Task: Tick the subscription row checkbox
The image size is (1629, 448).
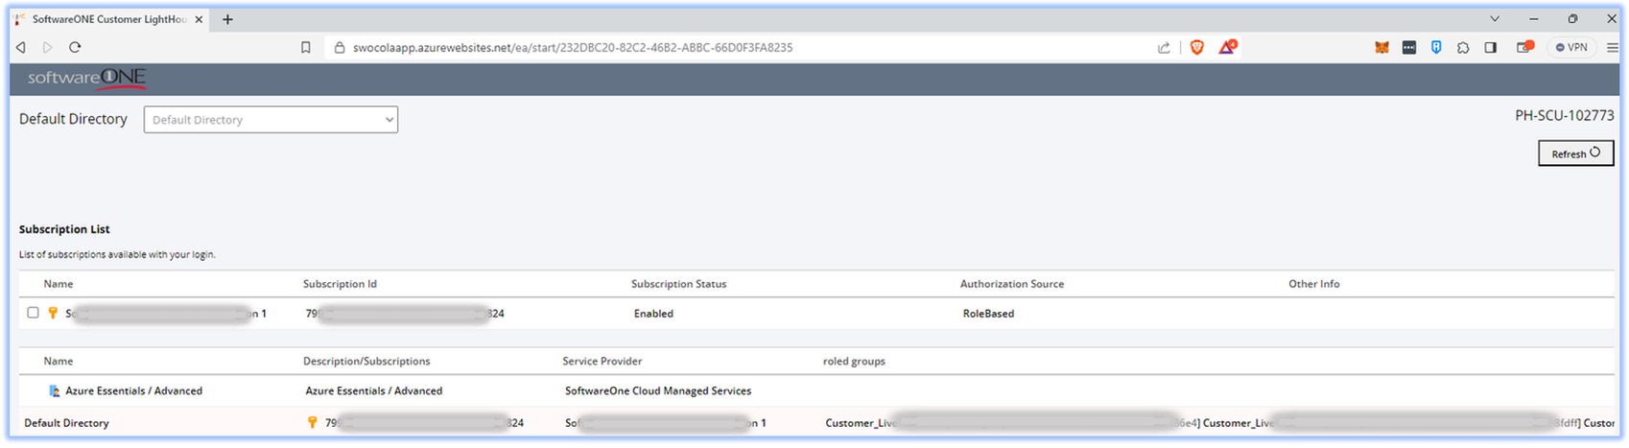Action: pyautogui.click(x=33, y=313)
